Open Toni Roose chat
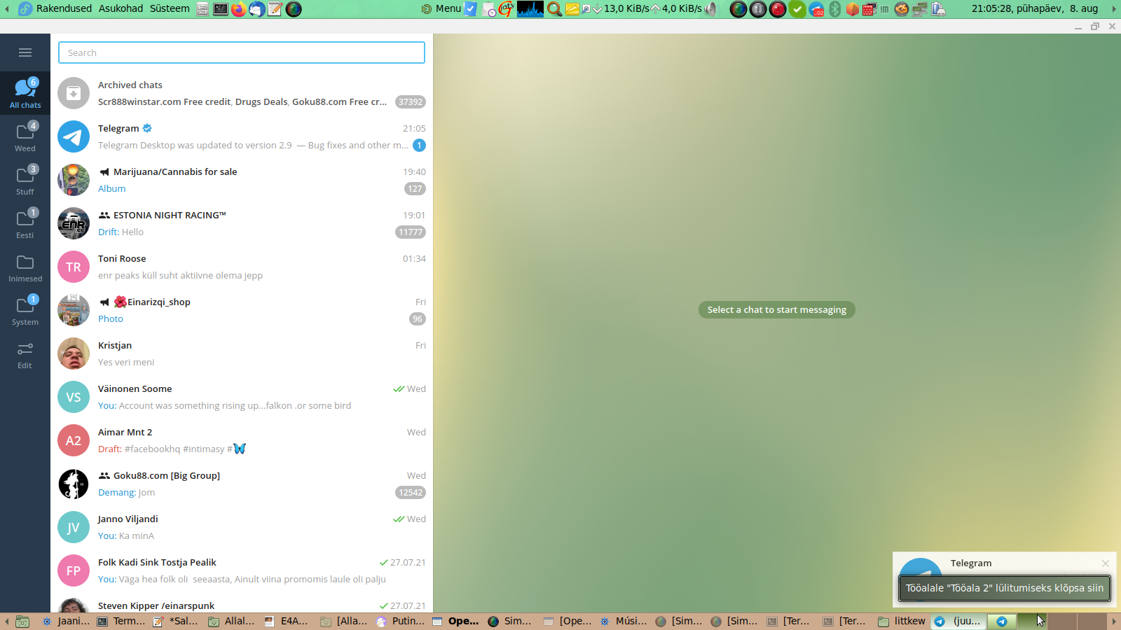The width and height of the screenshot is (1121, 630). (242, 267)
